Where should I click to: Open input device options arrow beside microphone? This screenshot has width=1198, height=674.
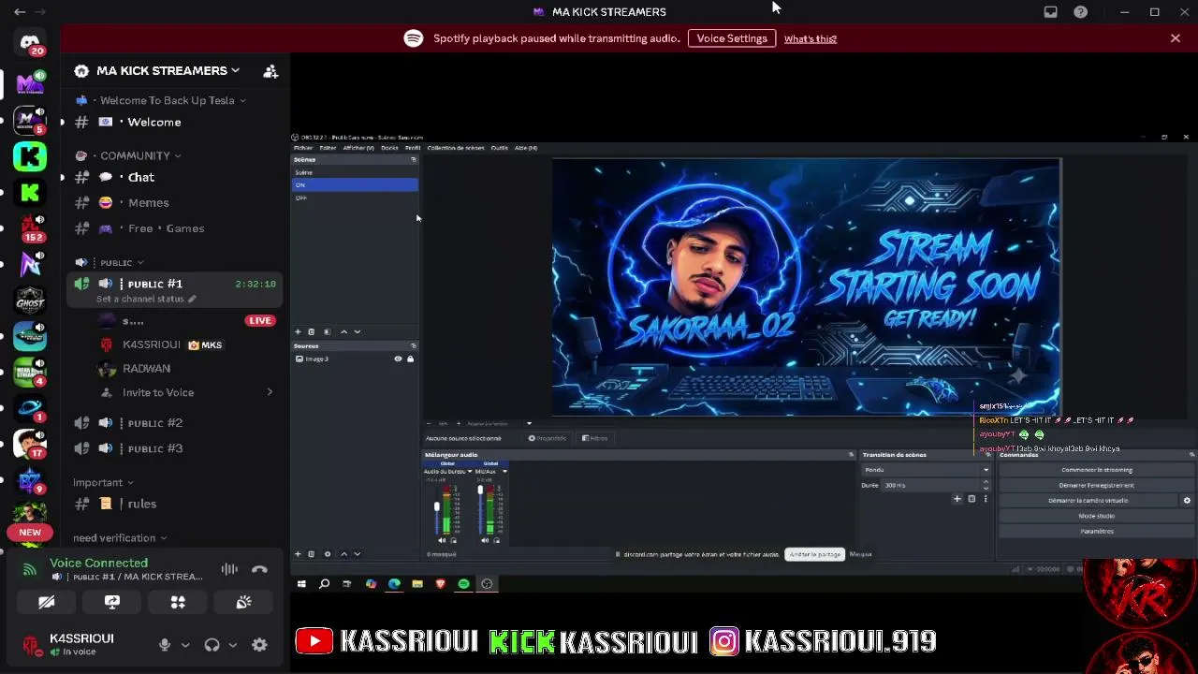click(x=185, y=645)
